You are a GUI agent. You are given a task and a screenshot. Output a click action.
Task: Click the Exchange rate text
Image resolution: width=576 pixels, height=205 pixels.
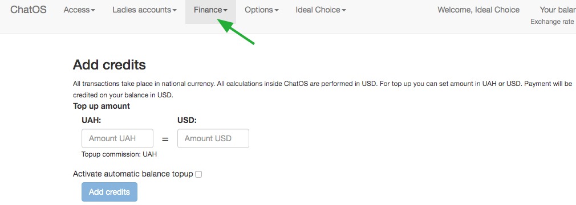[552, 22]
